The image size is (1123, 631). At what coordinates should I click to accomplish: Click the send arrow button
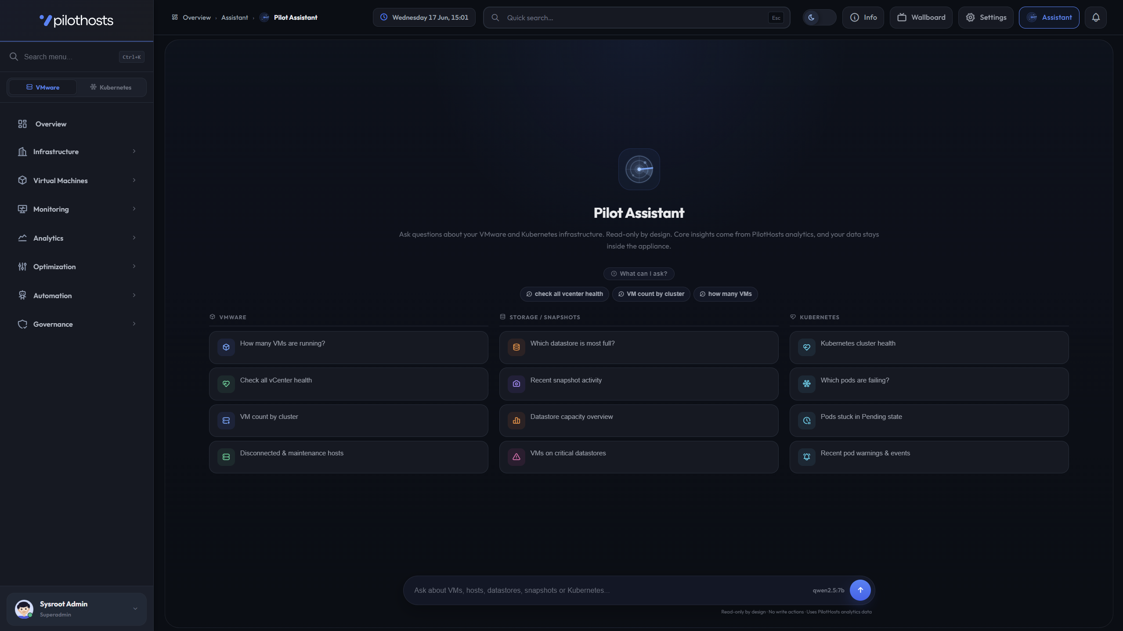tap(860, 590)
